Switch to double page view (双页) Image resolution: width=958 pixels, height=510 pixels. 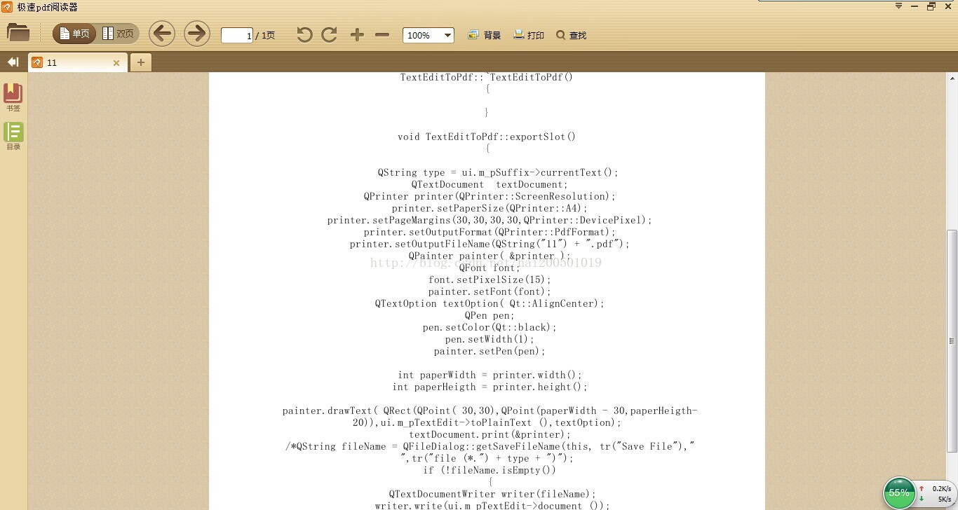tap(118, 34)
